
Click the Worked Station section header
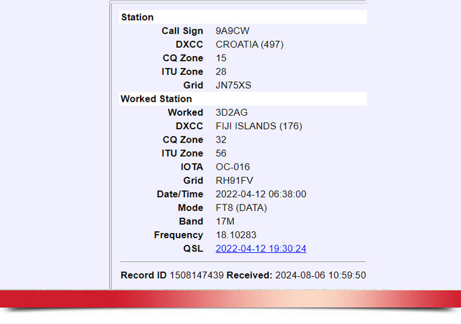pos(156,99)
